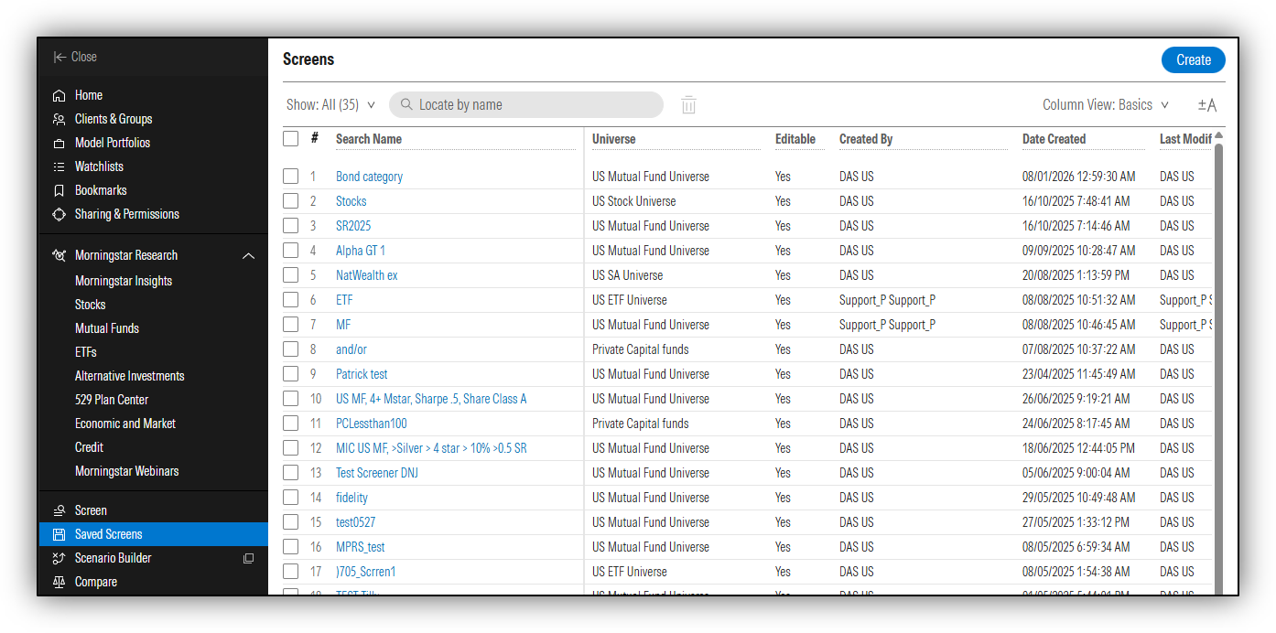Click the Home icon in the sidebar
The width and height of the screenshot is (1276, 633).
pos(59,95)
